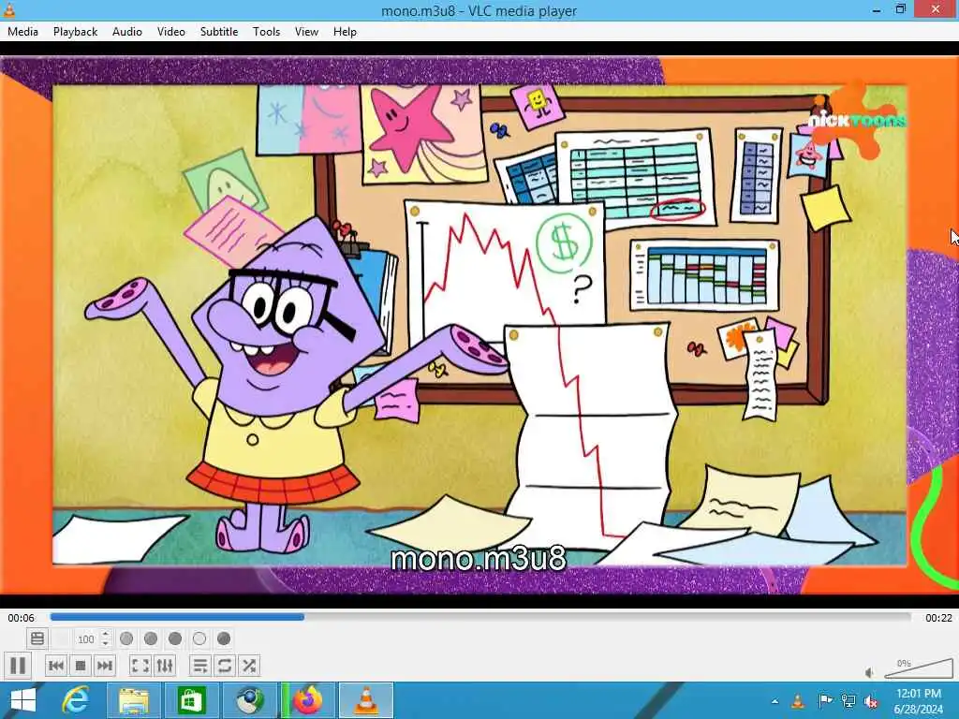Open the Windows Start menu
This screenshot has width=959, height=719.
tap(23, 700)
